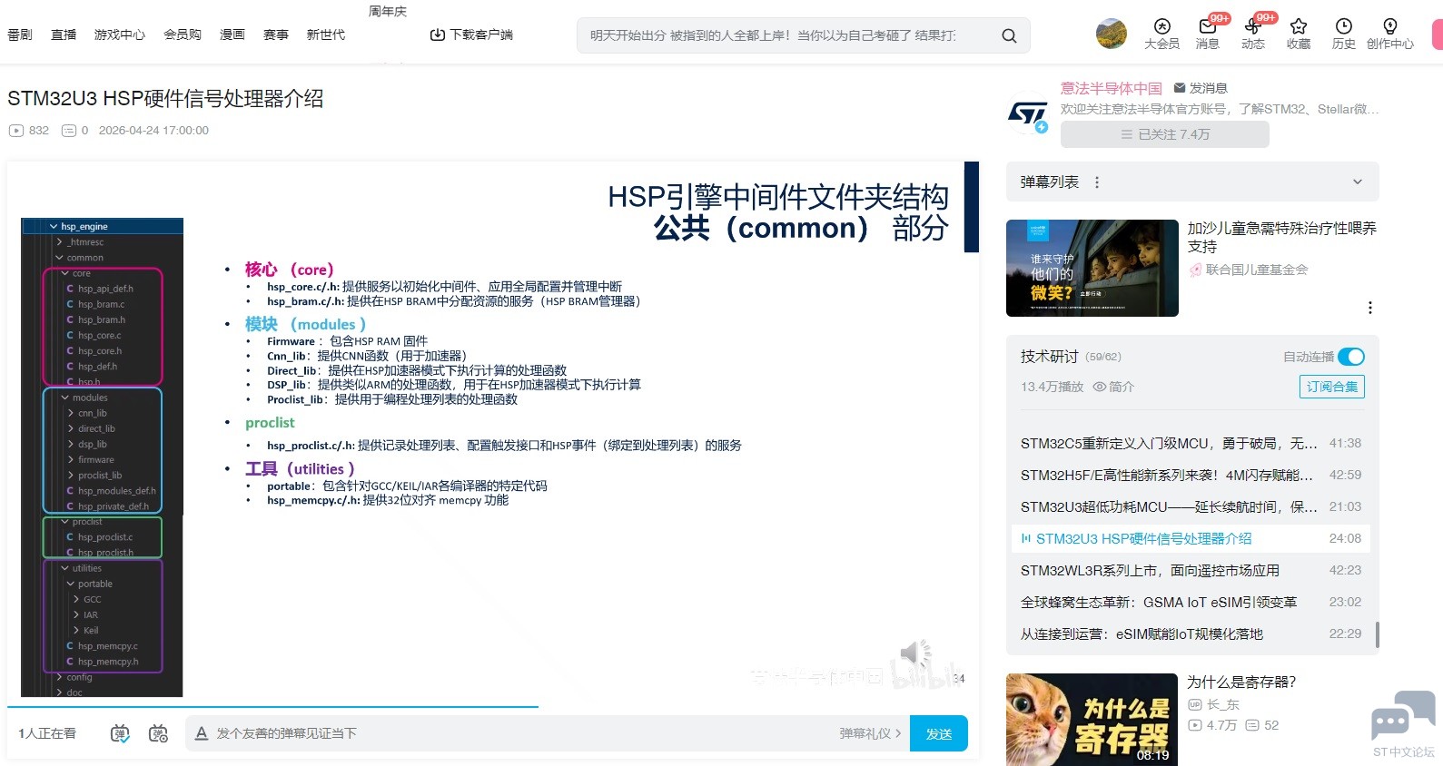1443x766 pixels.
Task: Open the 收藏 favorites star icon
Action: pyautogui.click(x=1299, y=26)
